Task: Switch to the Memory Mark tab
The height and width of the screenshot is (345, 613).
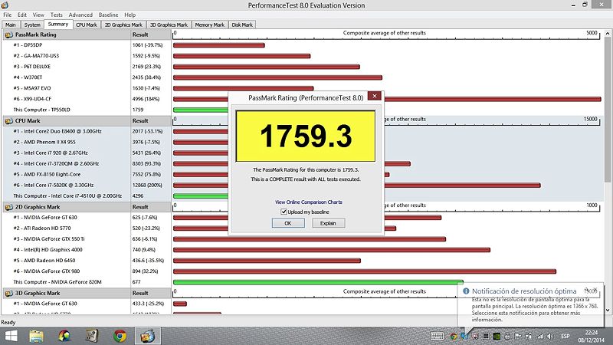Action: [x=209, y=25]
